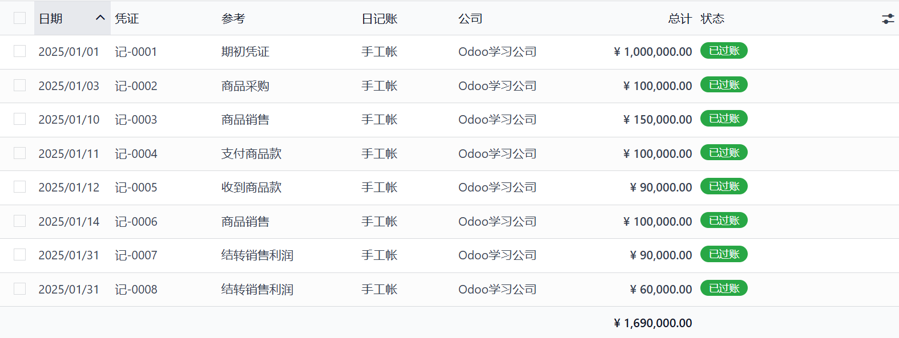
Task: Click the 参考 column header
Action: [233, 19]
